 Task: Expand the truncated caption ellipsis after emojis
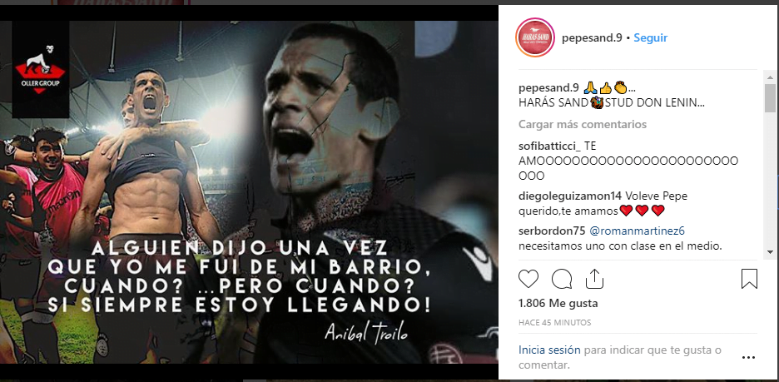click(x=632, y=88)
